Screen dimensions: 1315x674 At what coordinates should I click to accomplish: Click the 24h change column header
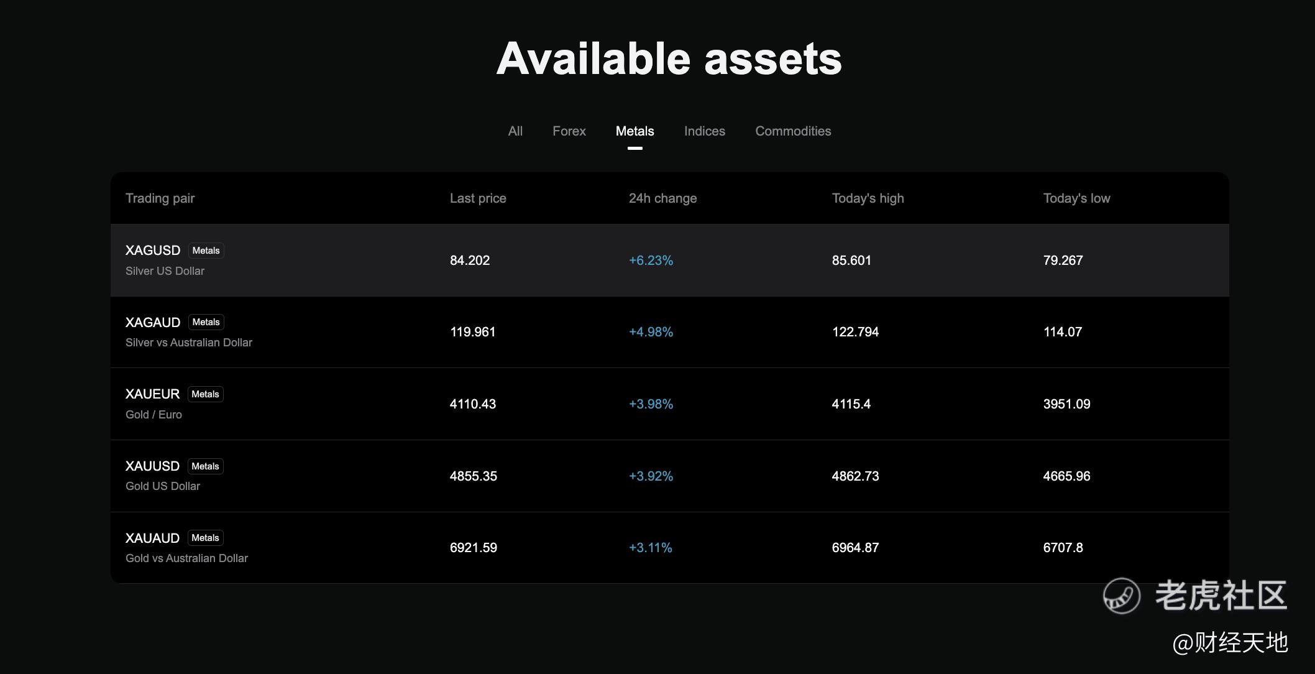pos(662,198)
